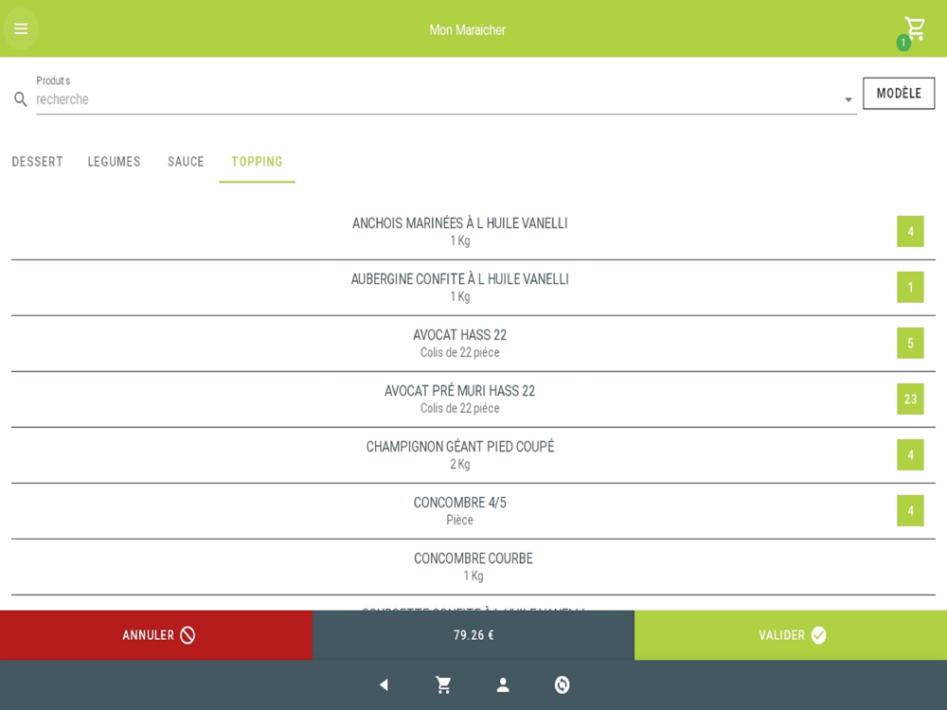Image resolution: width=947 pixels, height=710 pixels.
Task: Select Avocat pré muri Hass 22
Action: click(473, 399)
